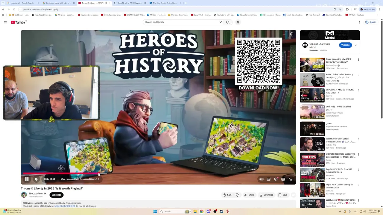Open the bit.ly Heroes of History link
Screen dimensions: 383x215
(65, 206)
